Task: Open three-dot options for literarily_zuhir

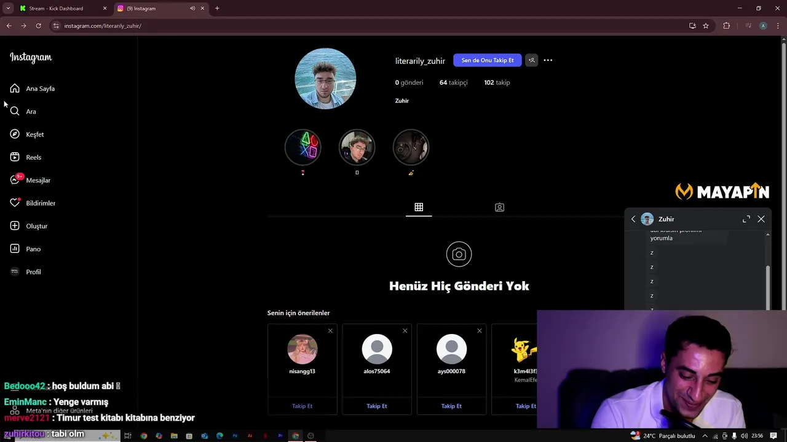Action: click(x=548, y=60)
